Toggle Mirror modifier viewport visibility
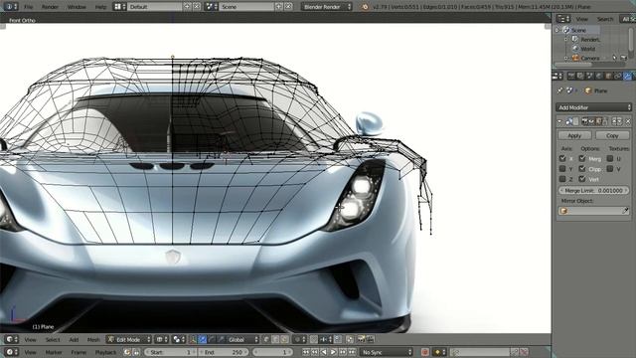This screenshot has height=358, width=636. coord(591,121)
